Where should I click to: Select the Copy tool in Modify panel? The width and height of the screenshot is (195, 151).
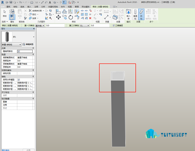click(64, 17)
